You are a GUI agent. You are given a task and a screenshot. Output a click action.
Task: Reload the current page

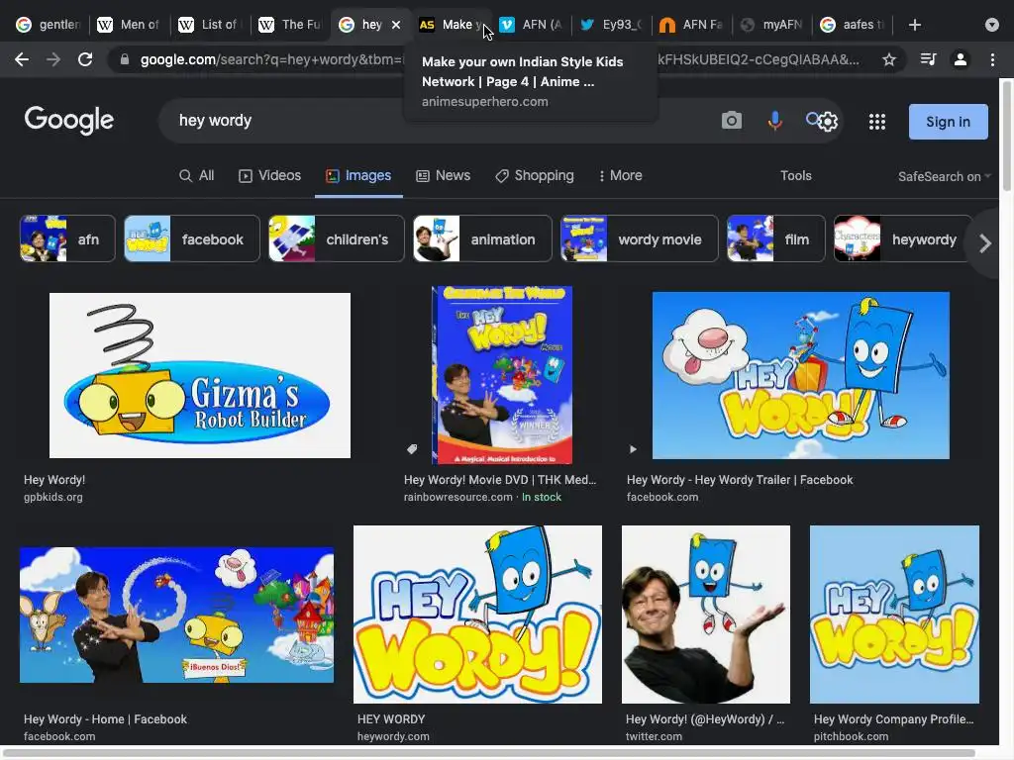point(85,59)
